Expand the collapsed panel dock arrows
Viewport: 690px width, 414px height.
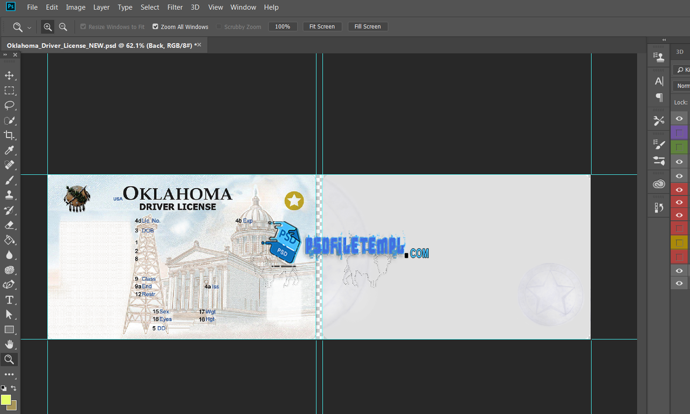coord(664,40)
